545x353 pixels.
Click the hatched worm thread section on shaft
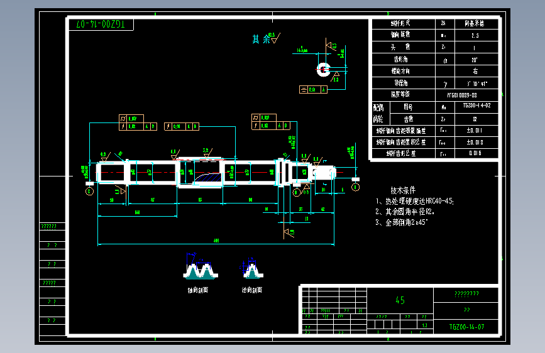click(207, 178)
